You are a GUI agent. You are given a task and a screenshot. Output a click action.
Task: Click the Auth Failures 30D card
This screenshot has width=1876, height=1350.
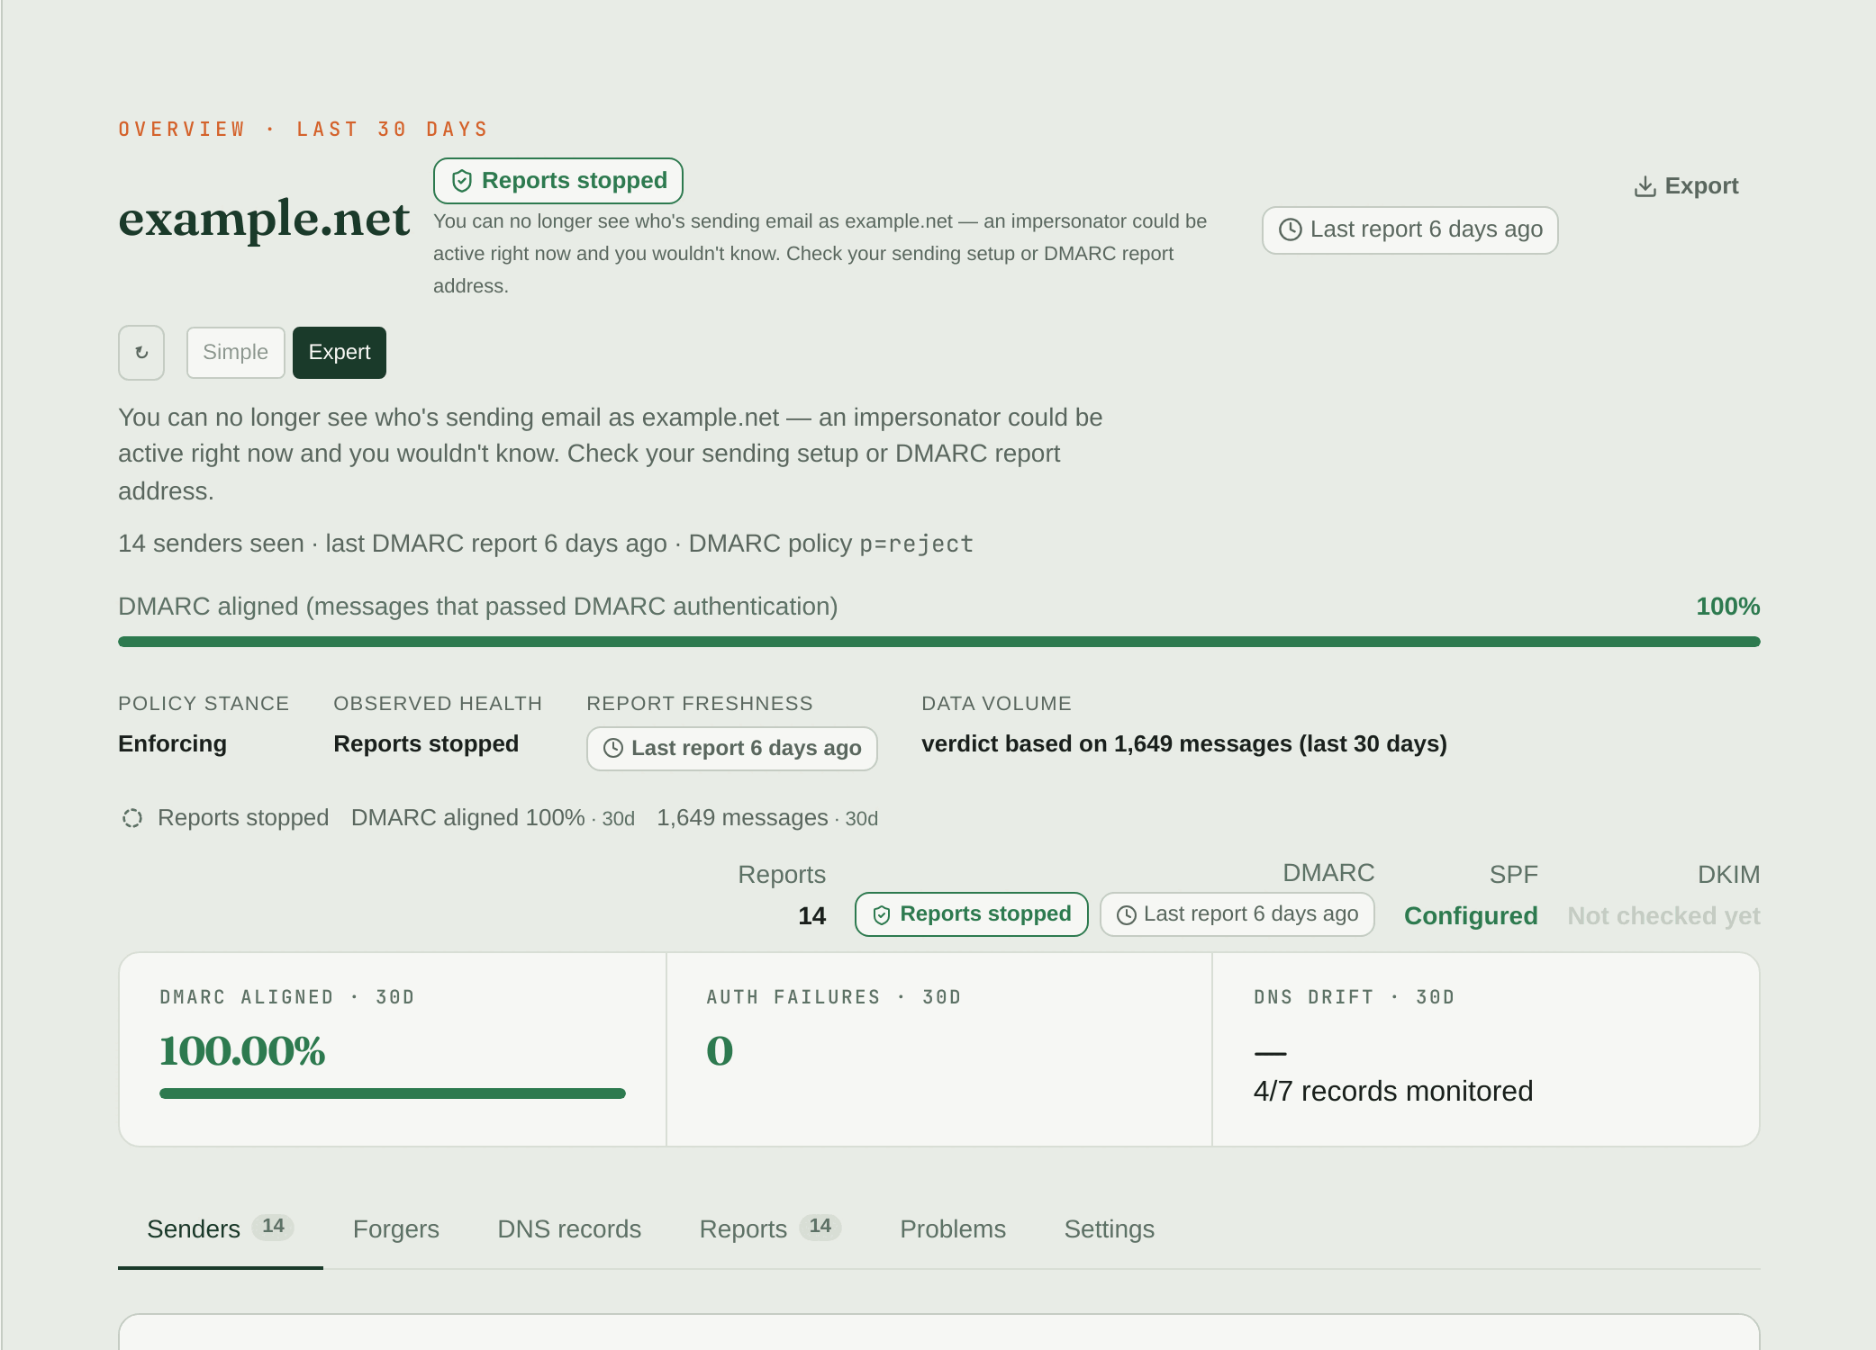(939, 1049)
